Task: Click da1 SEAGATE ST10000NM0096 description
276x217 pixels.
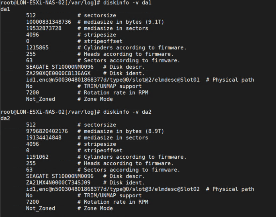Action: [60, 67]
